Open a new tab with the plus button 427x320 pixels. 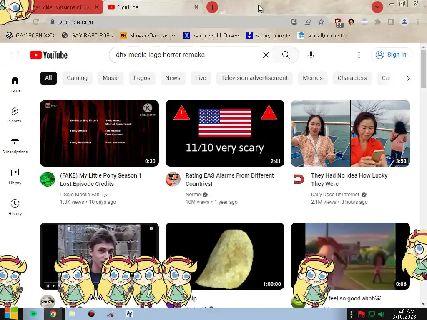click(212, 7)
